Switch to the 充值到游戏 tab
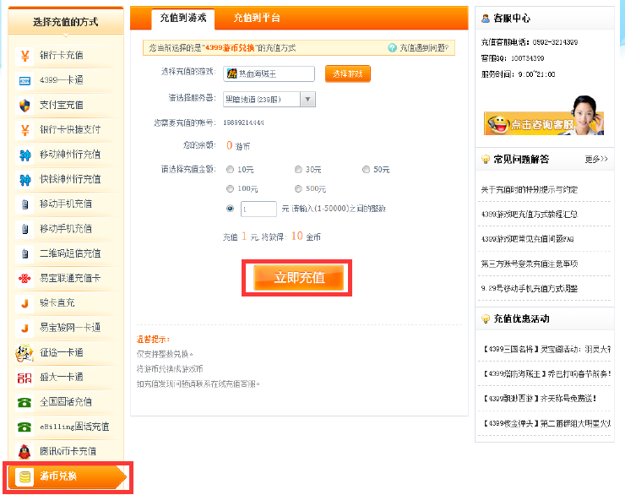The height and width of the screenshot is (495, 625). pos(183,18)
